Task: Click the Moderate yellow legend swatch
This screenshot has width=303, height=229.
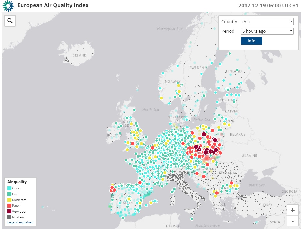Action: click(x=9, y=200)
